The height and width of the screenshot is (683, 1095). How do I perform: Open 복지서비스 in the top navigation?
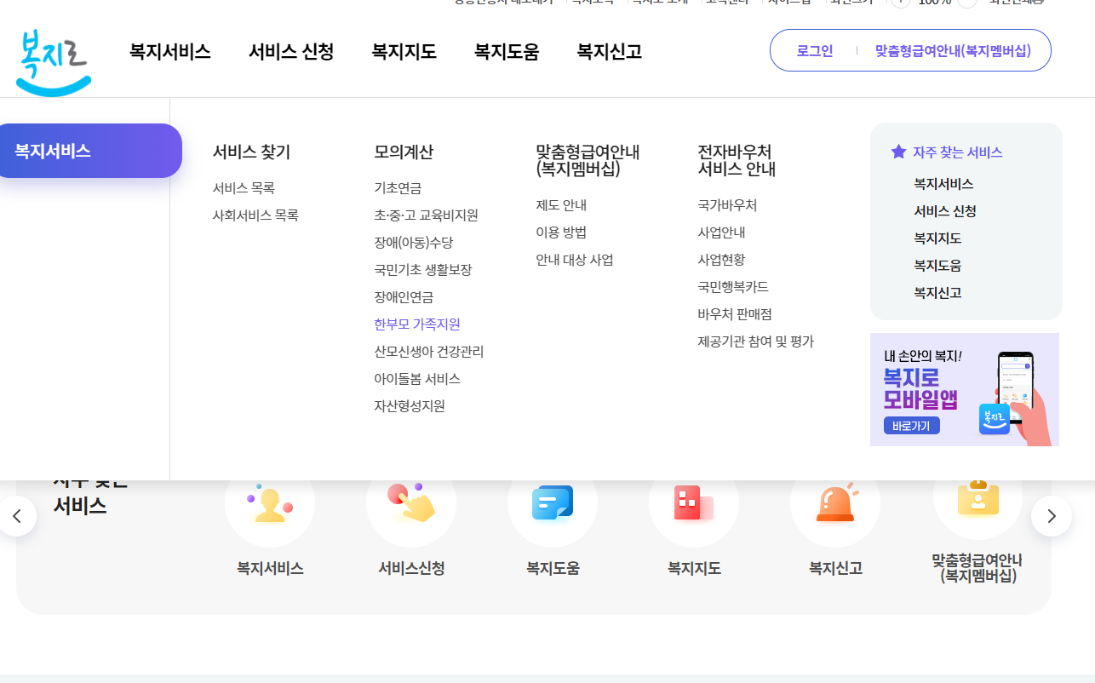pyautogui.click(x=170, y=51)
